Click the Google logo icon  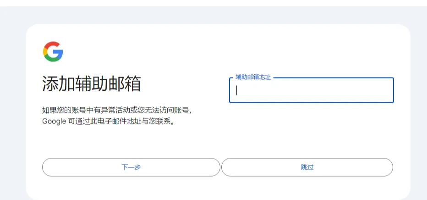click(53, 52)
